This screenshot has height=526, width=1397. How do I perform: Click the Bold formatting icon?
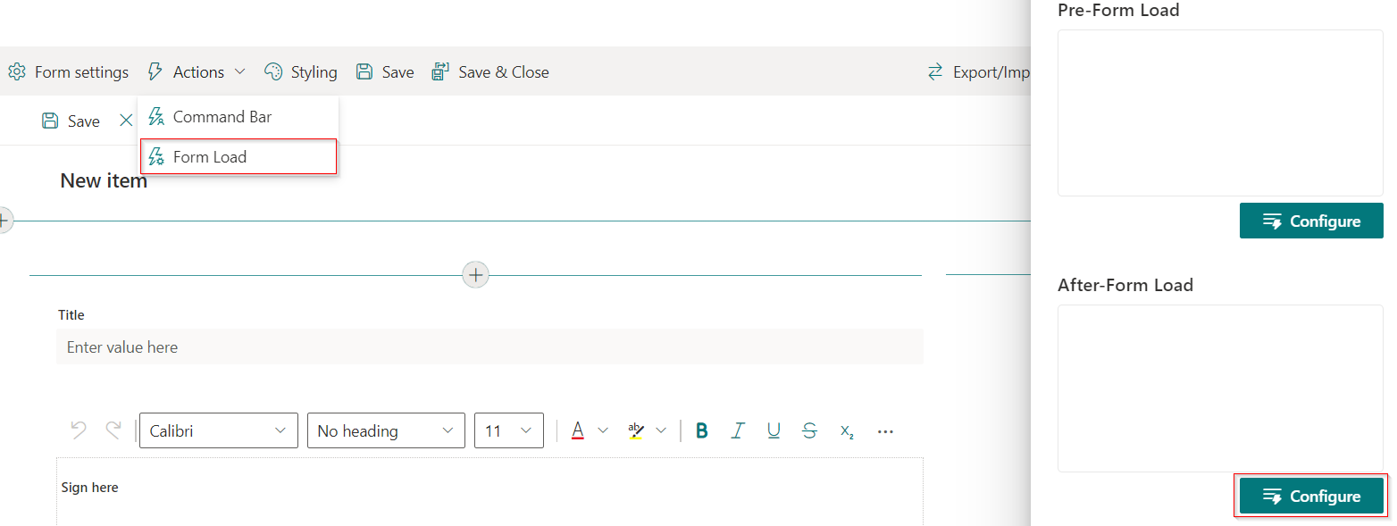pyautogui.click(x=702, y=431)
